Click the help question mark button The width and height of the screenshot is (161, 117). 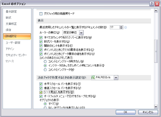click(x=152, y=4)
